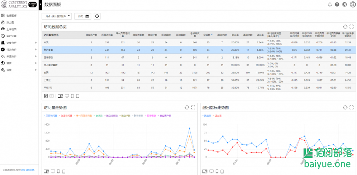Filter 访问量走势图 to tablet devices
This screenshot has height=175, width=357.
pos(64,171)
